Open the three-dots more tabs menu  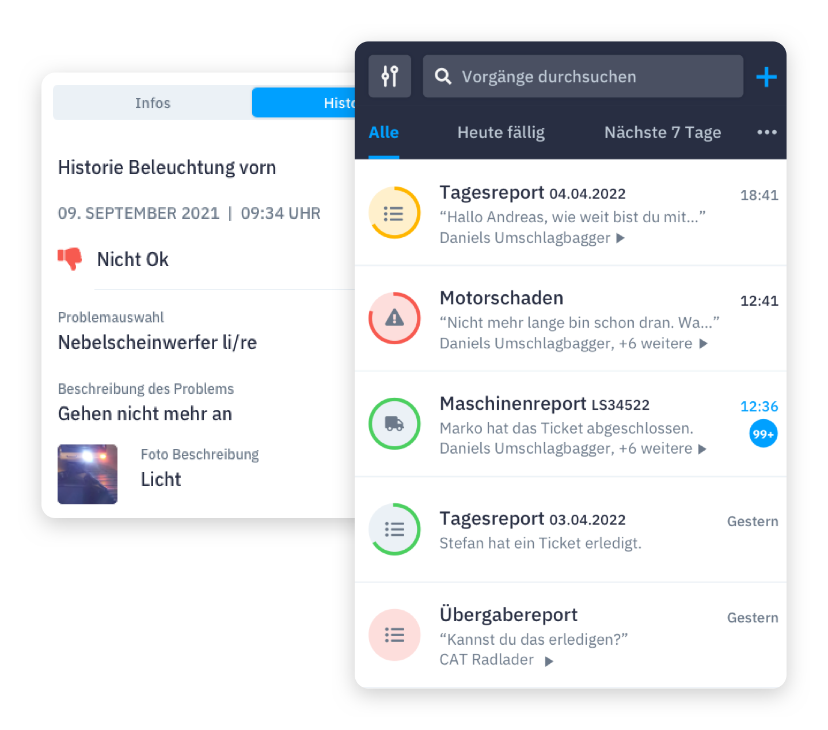(766, 132)
